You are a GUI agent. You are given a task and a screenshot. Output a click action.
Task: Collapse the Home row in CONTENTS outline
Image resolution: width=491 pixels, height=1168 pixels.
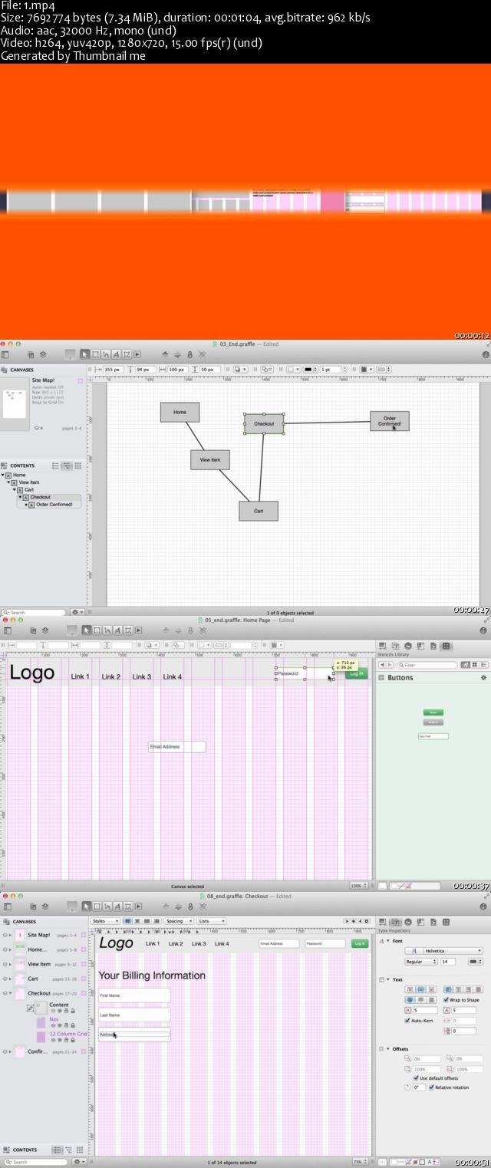pyautogui.click(x=2, y=475)
